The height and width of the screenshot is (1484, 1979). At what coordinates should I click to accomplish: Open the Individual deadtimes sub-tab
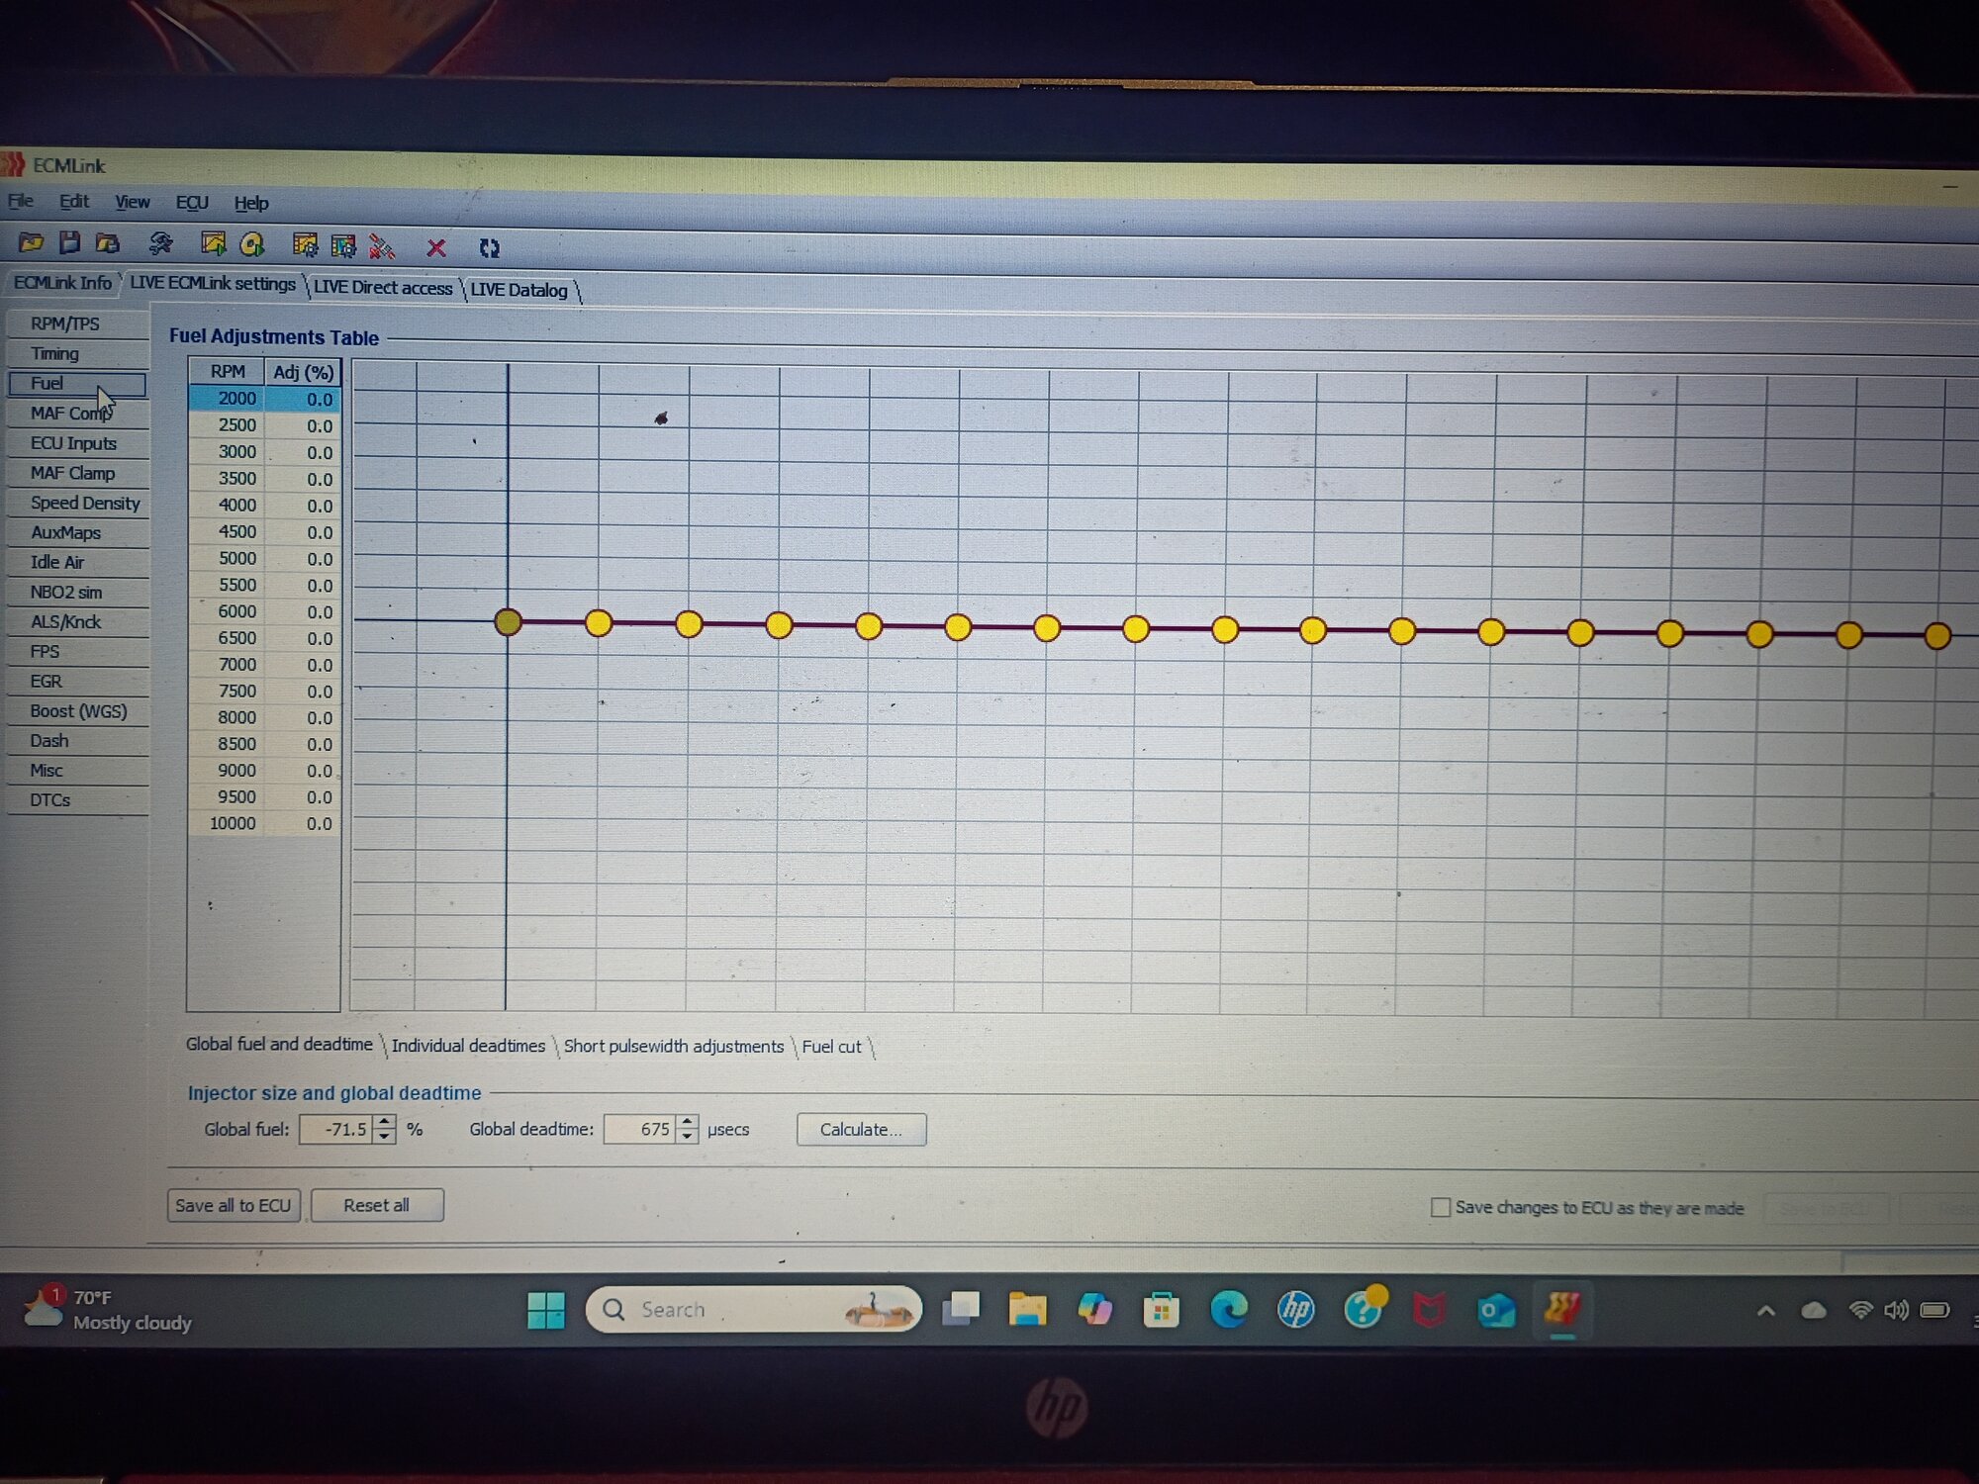(468, 1046)
